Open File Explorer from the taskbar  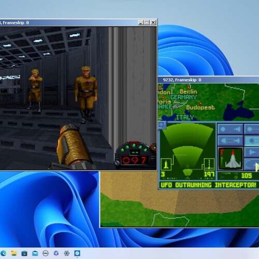coord(13,253)
